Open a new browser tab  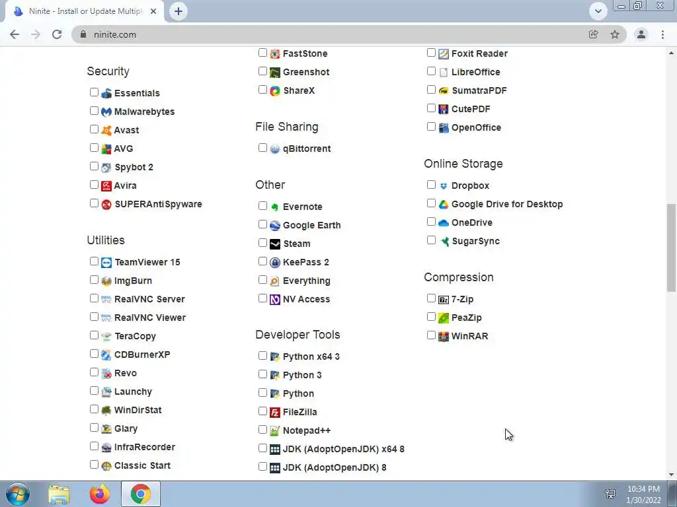click(179, 11)
